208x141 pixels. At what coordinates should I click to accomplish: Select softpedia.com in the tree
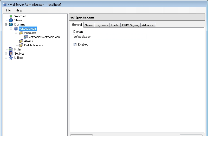(x=28, y=29)
